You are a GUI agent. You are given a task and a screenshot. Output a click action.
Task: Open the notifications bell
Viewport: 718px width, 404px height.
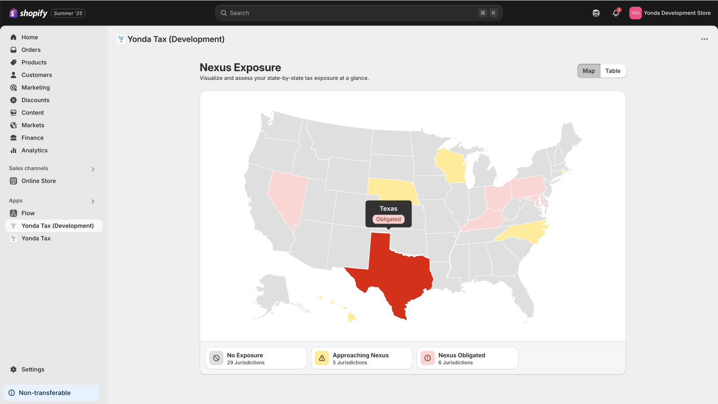click(616, 13)
